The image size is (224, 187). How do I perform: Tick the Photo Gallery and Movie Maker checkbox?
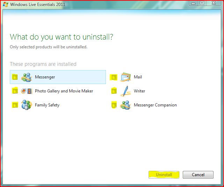tap(15, 91)
